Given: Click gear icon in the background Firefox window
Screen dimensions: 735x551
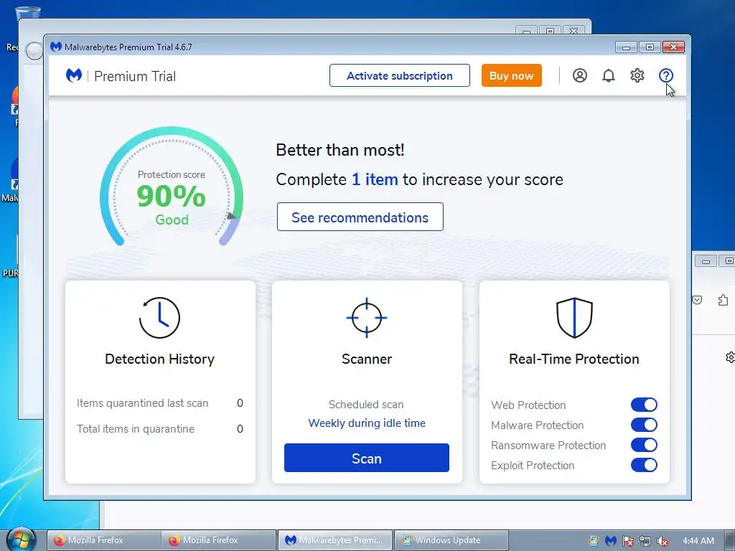Looking at the screenshot, I should pos(730,357).
